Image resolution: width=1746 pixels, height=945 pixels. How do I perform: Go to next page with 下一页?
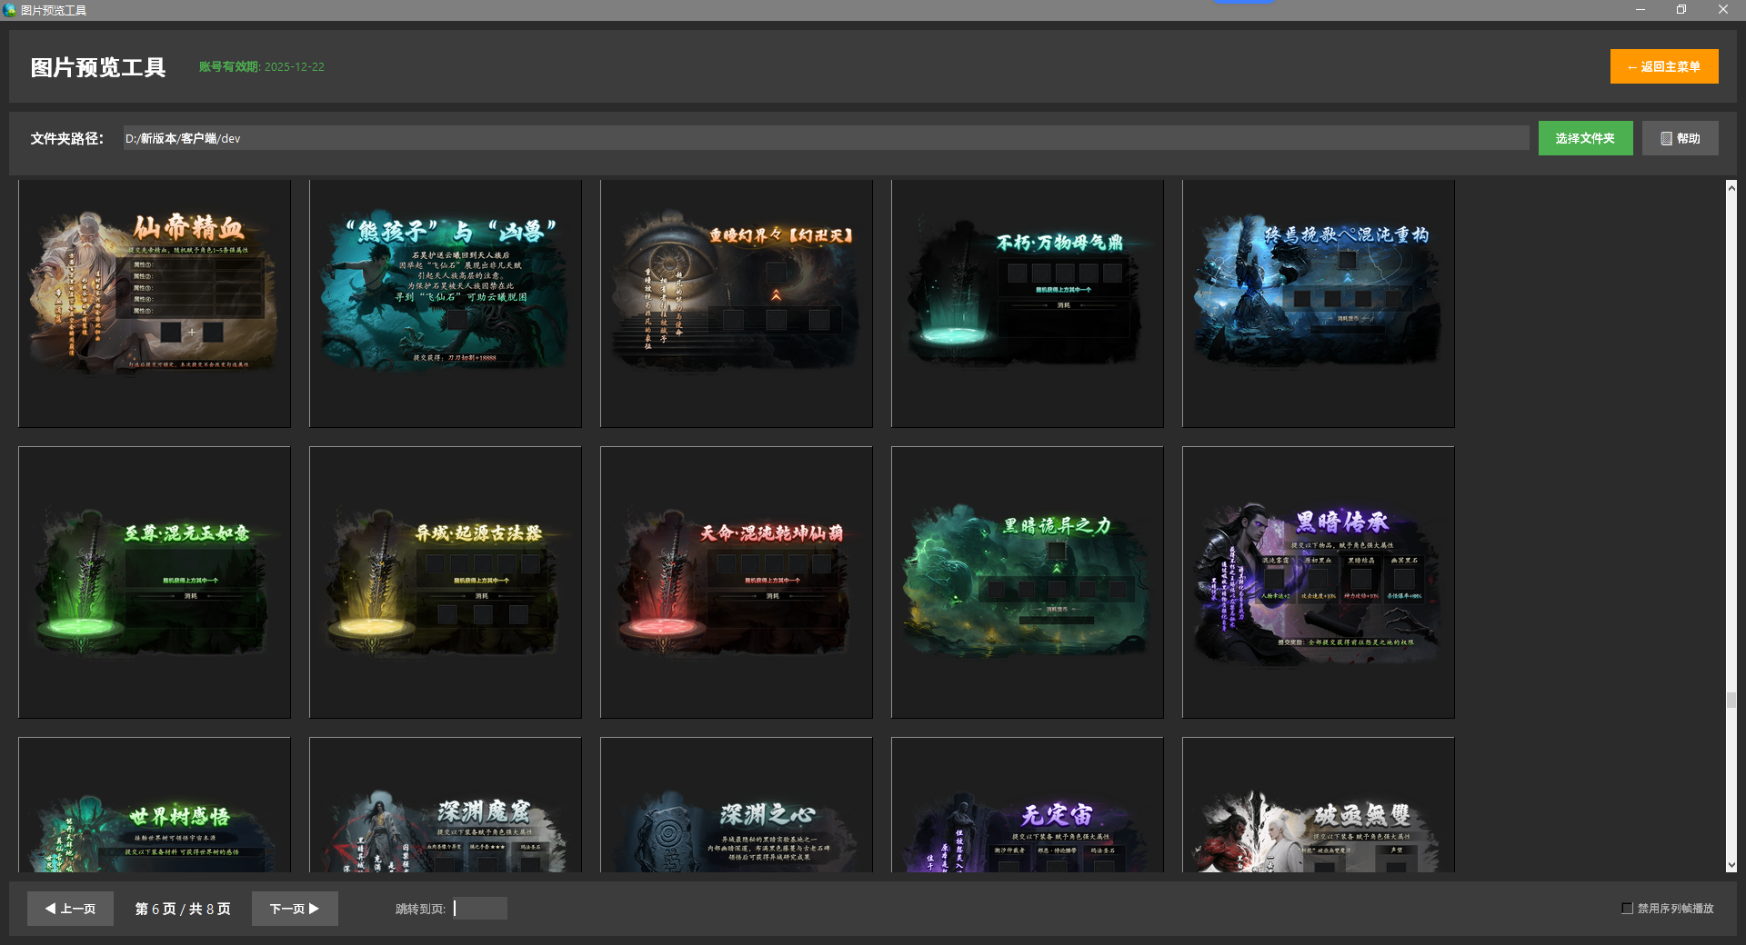(294, 909)
